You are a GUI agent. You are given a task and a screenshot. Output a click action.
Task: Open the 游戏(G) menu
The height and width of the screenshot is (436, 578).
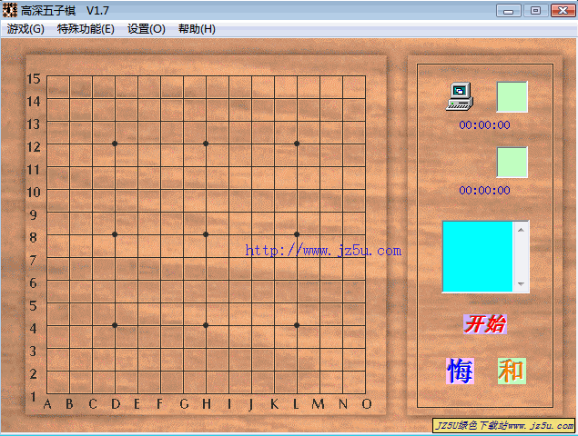click(25, 28)
